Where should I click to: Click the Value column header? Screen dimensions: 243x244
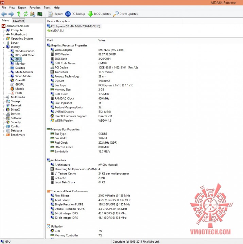pos(138,40)
